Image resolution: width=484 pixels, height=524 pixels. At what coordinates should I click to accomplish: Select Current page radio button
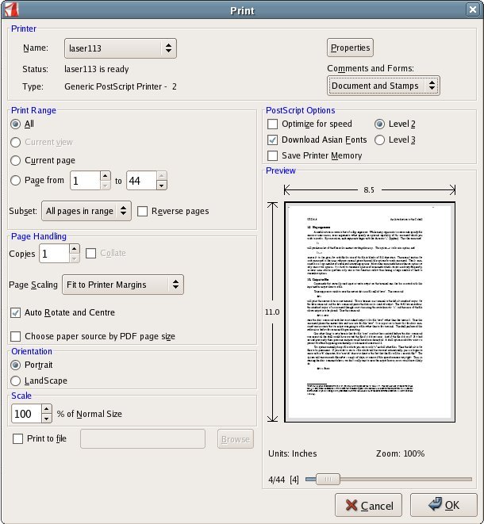(x=15, y=160)
